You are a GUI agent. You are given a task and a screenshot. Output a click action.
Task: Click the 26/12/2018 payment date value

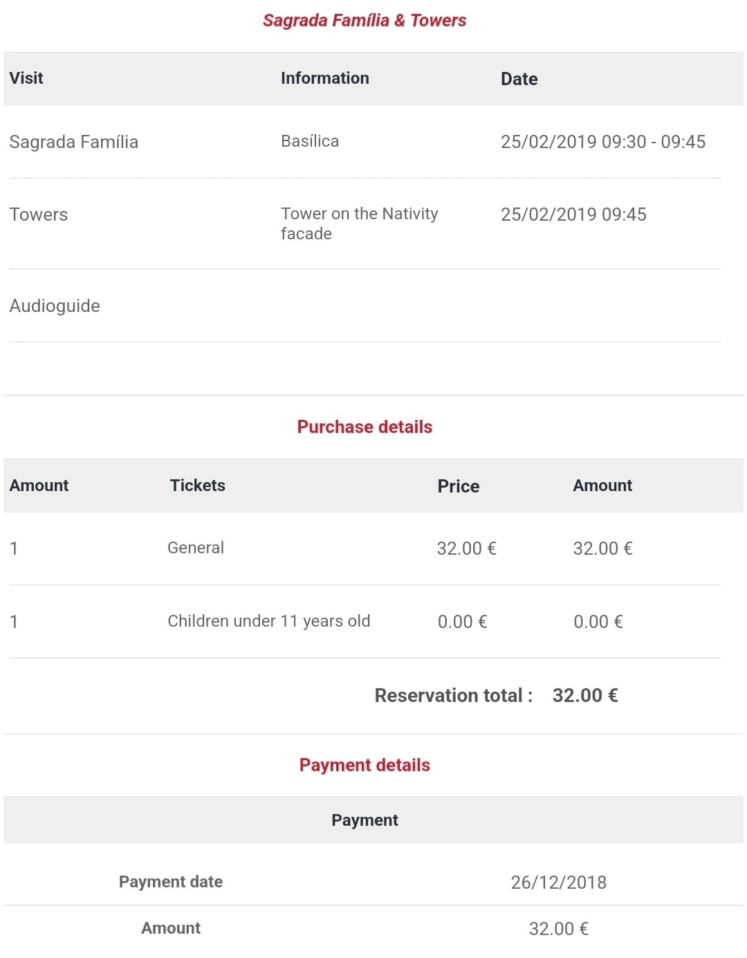pos(558,883)
